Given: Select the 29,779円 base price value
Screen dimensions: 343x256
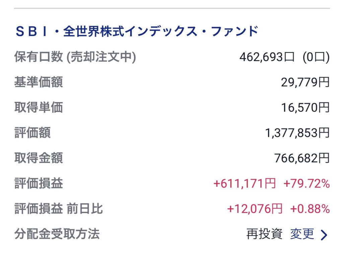Looking at the screenshot, I should pos(305,82).
